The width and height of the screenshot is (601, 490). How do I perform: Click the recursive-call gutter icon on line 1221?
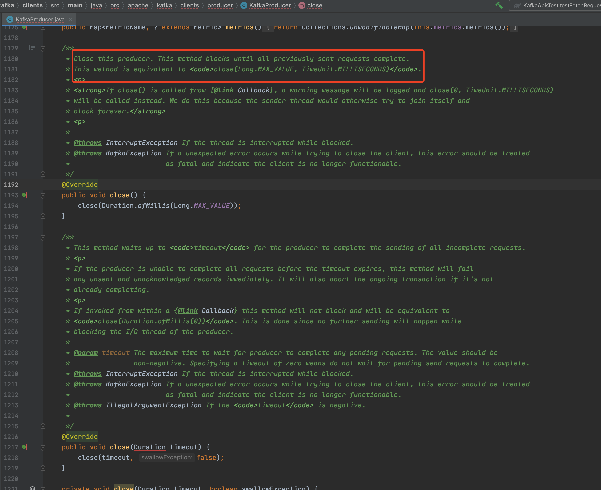[x=32, y=488]
